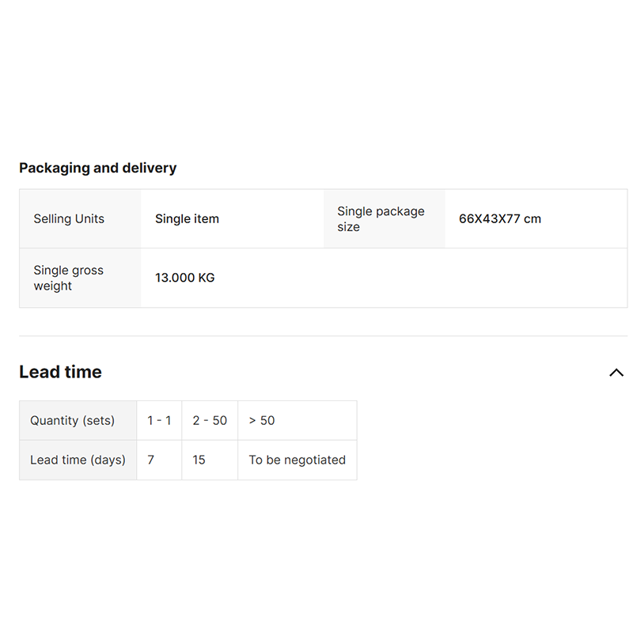Image resolution: width=633 pixels, height=633 pixels.
Task: Select the 15 days lead time cell
Action: point(199,460)
